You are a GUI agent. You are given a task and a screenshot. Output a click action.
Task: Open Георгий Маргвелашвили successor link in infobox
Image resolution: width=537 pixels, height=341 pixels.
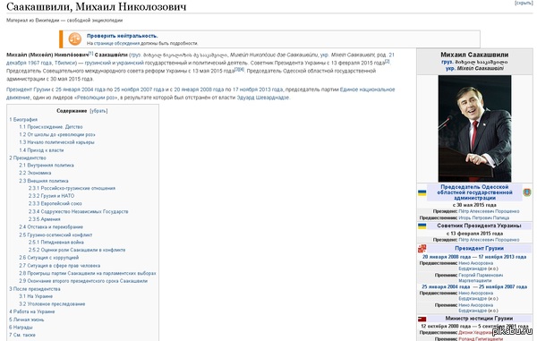coord(481,277)
